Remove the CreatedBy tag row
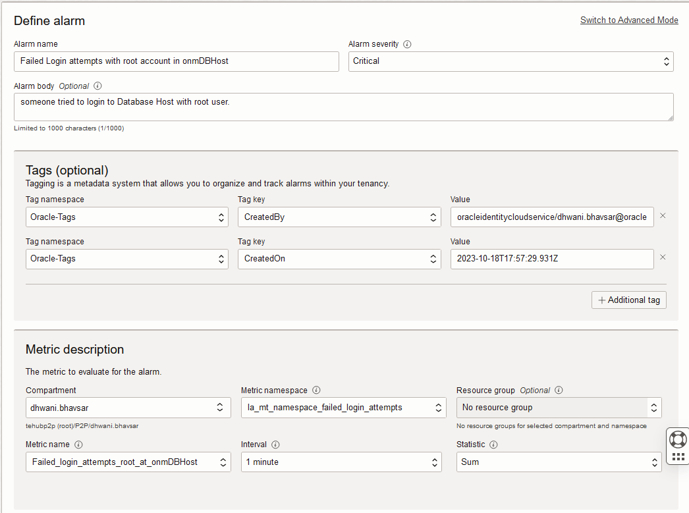This screenshot has height=513, width=689. (x=663, y=216)
